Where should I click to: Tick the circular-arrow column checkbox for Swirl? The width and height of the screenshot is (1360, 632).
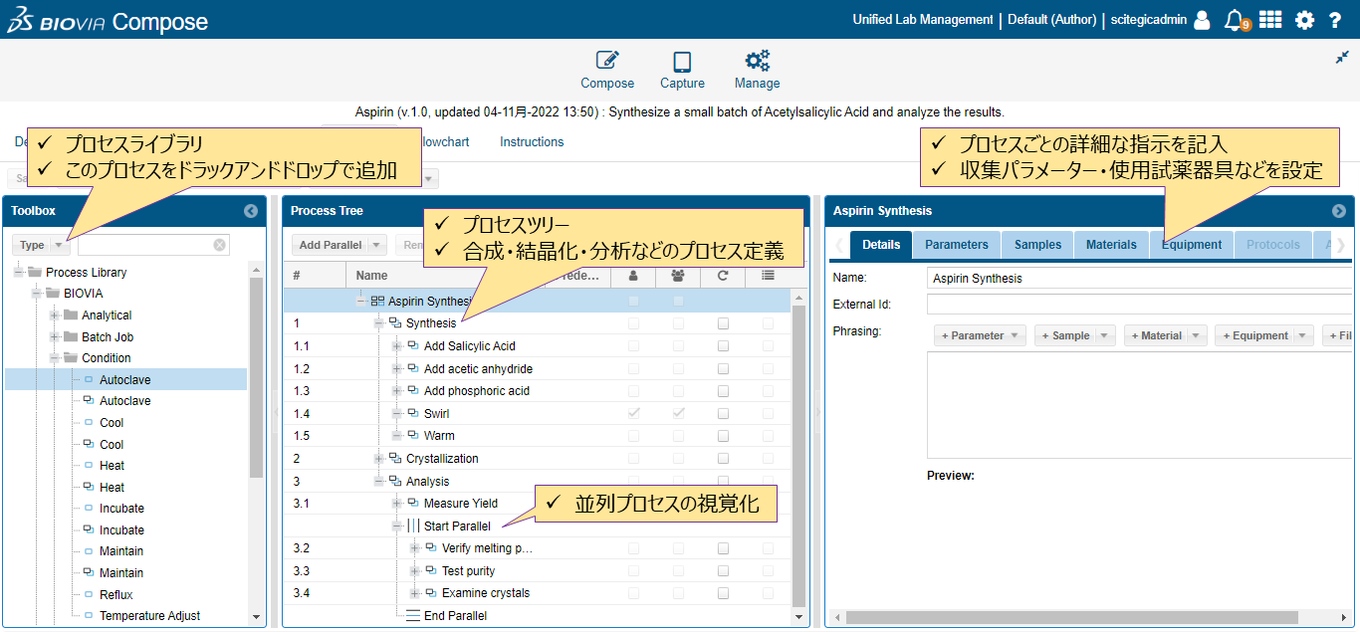tap(723, 413)
